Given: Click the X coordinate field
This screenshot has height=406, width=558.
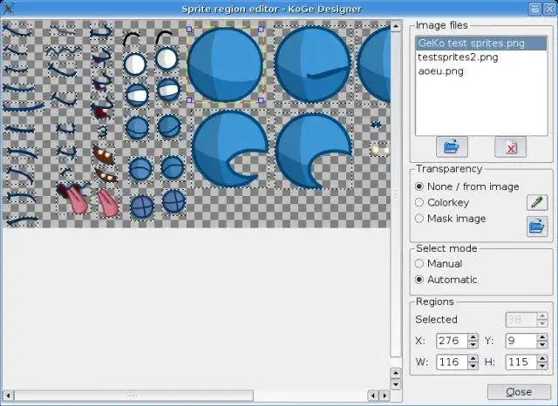Looking at the screenshot, I should pos(452,341).
